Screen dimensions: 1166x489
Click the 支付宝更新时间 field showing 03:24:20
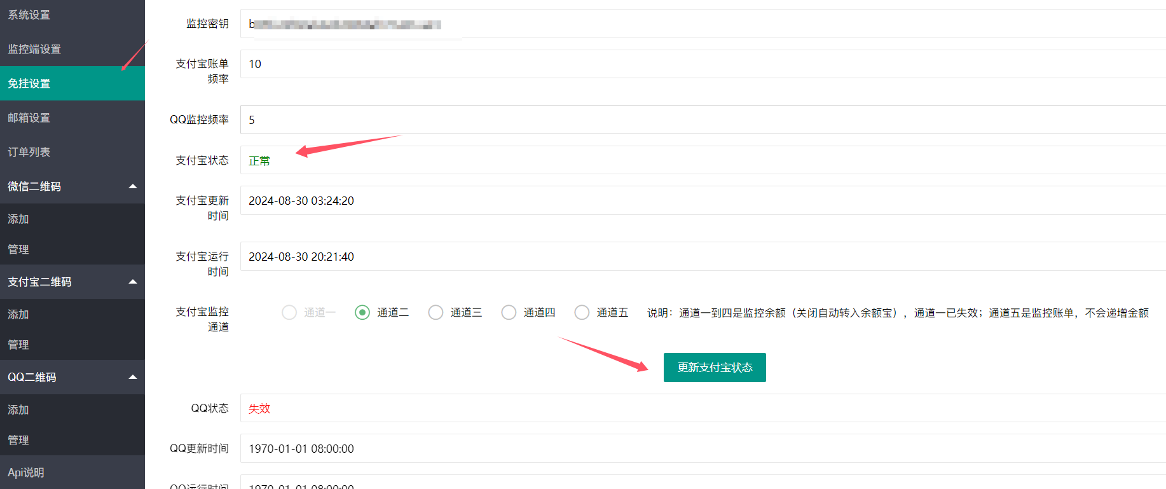tap(703, 200)
